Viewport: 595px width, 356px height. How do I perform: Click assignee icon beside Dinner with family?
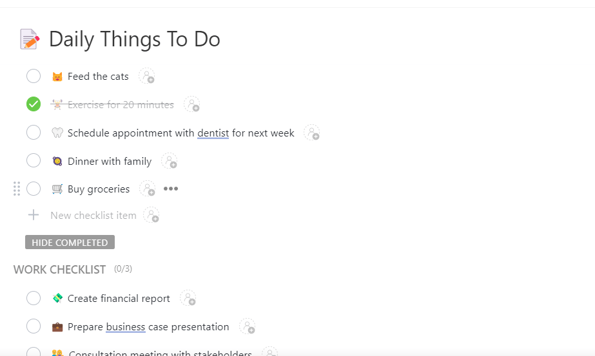coord(170,162)
